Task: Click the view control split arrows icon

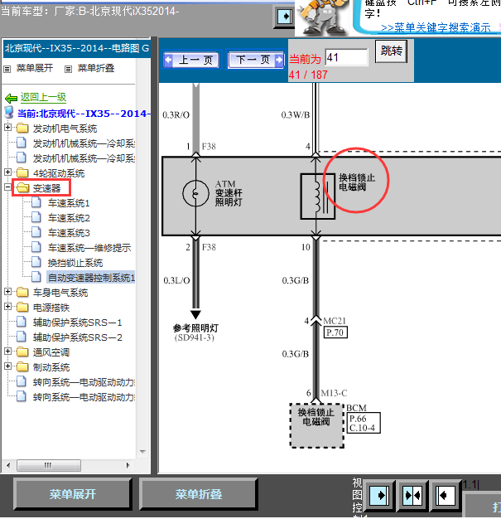Action: click(412, 496)
